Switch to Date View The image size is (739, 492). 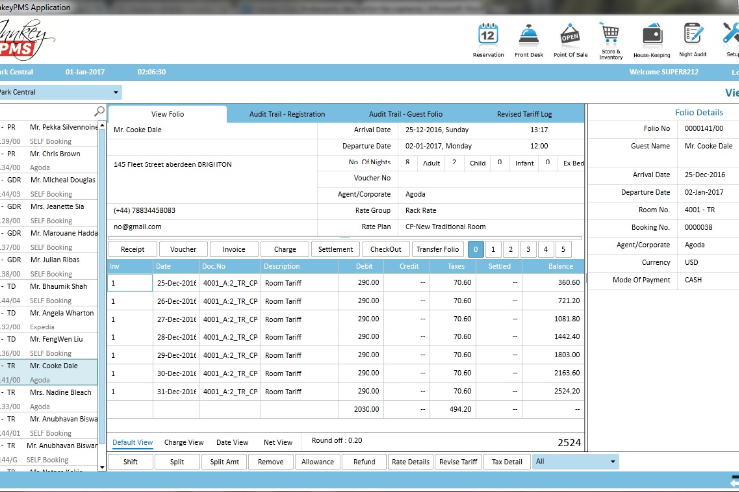pyautogui.click(x=232, y=442)
